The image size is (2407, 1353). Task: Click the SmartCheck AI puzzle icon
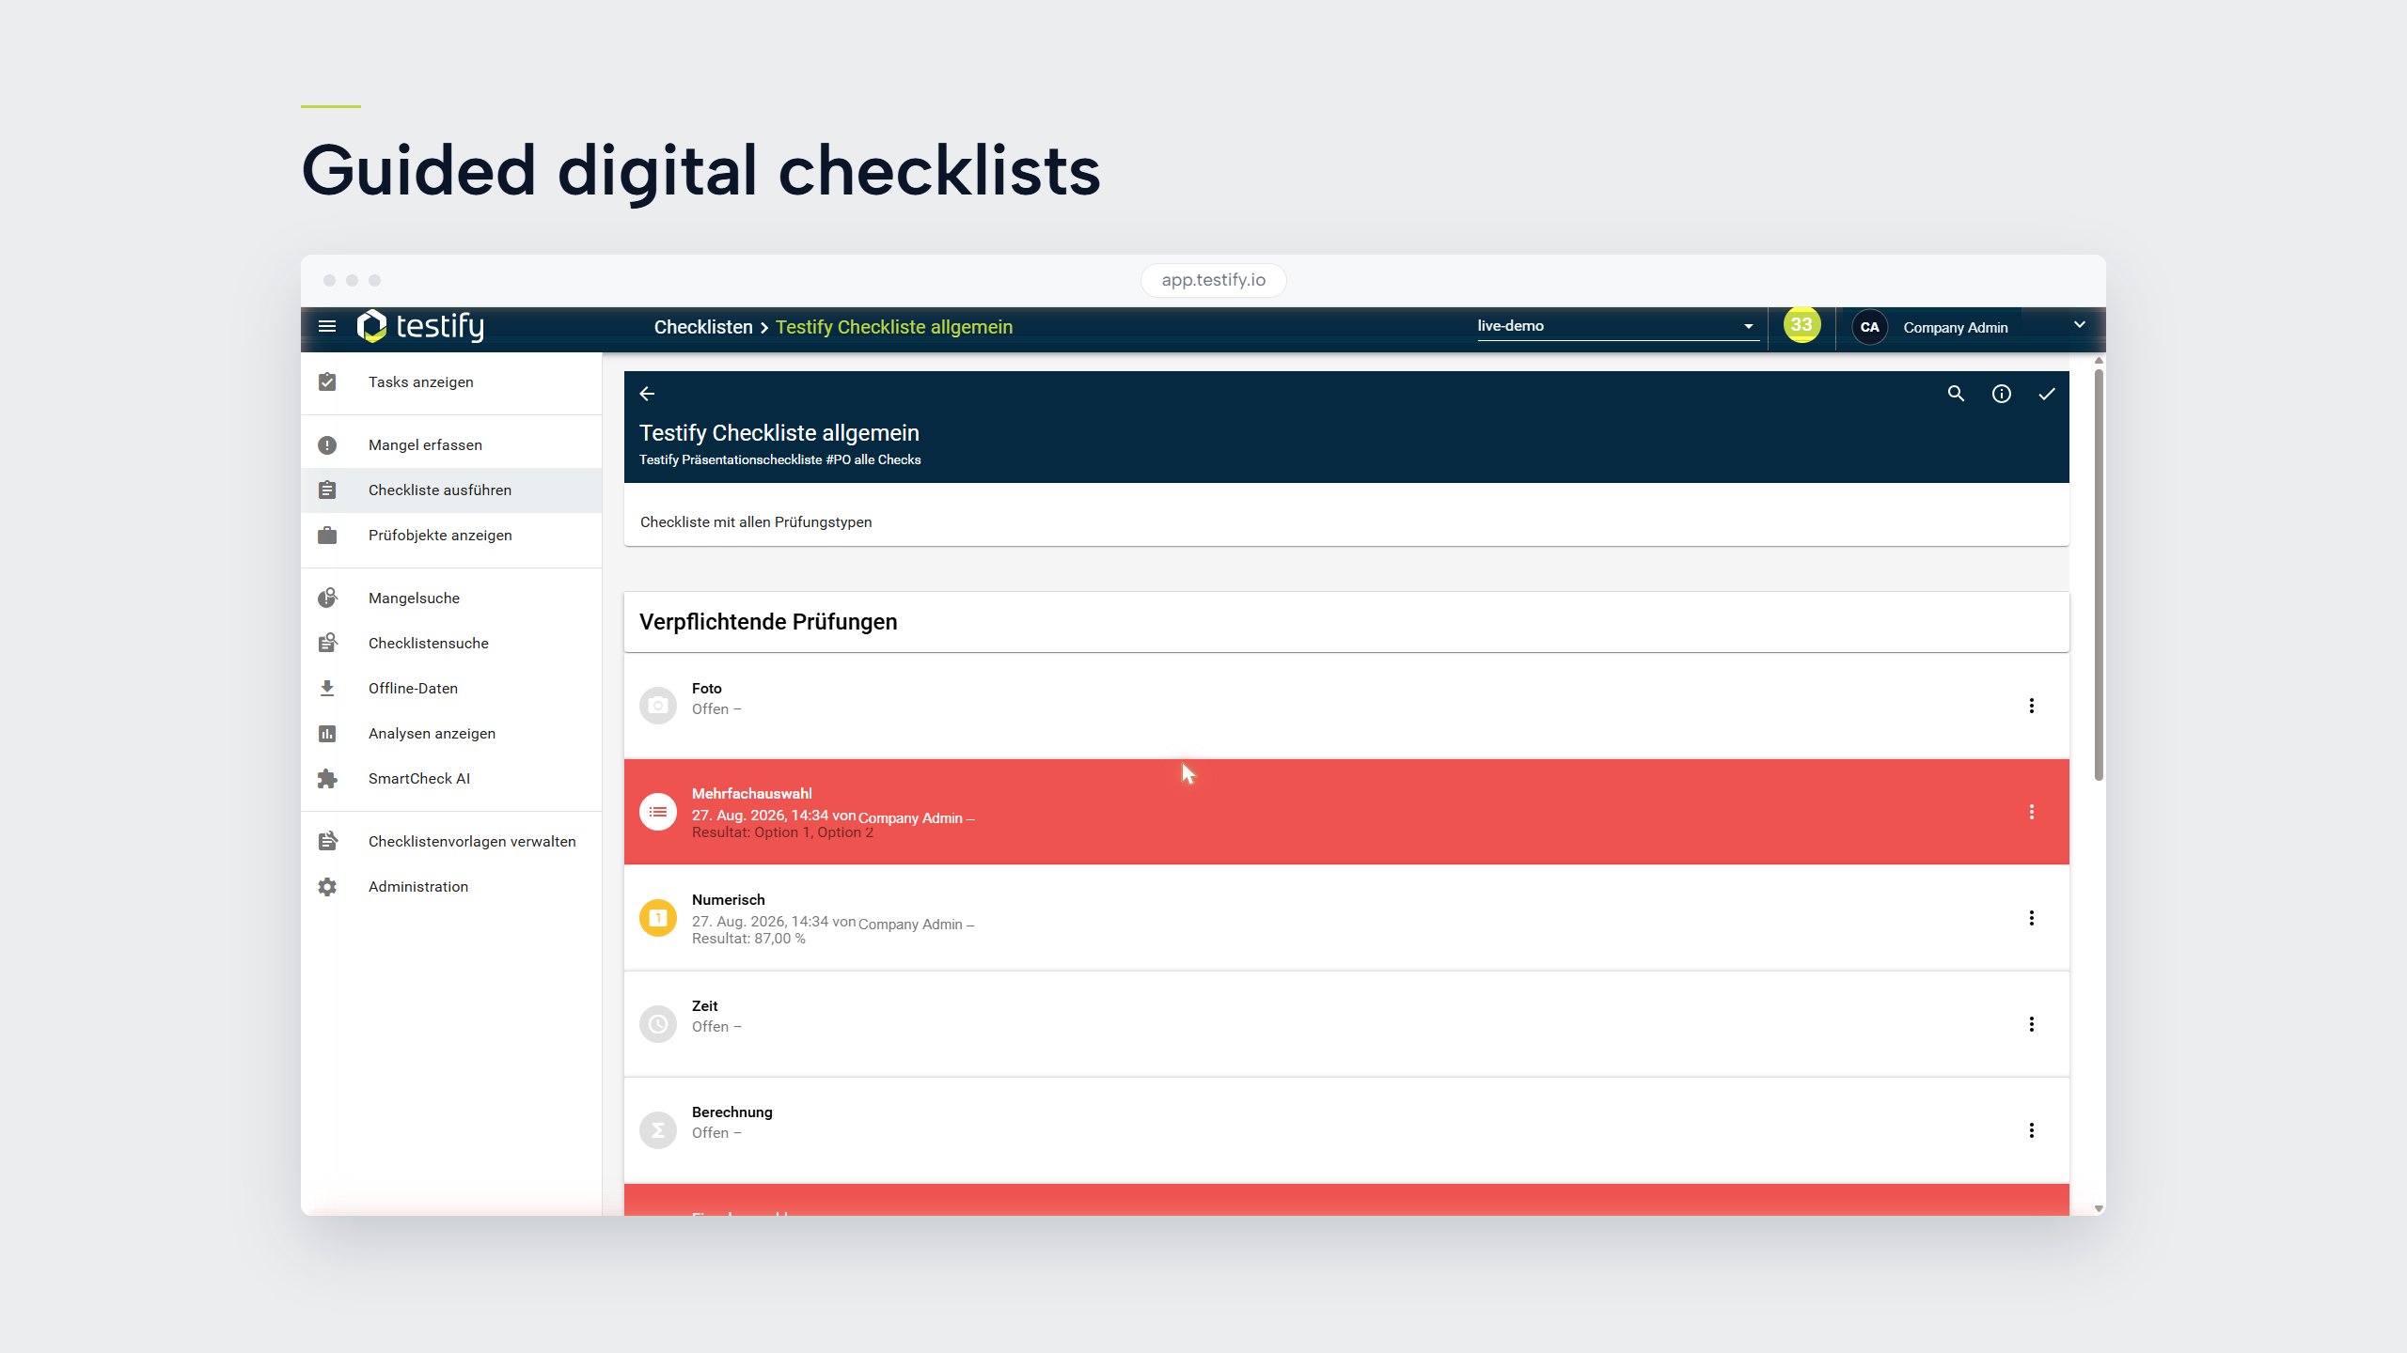(x=327, y=778)
